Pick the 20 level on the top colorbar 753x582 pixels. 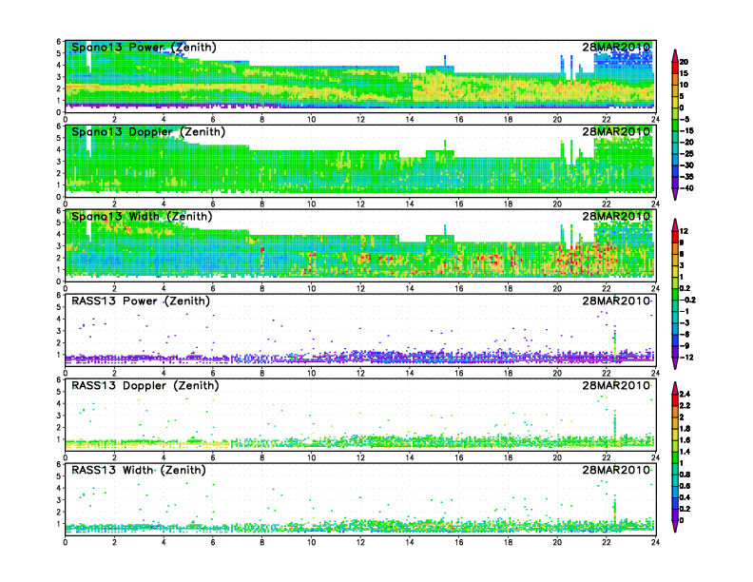(x=697, y=62)
